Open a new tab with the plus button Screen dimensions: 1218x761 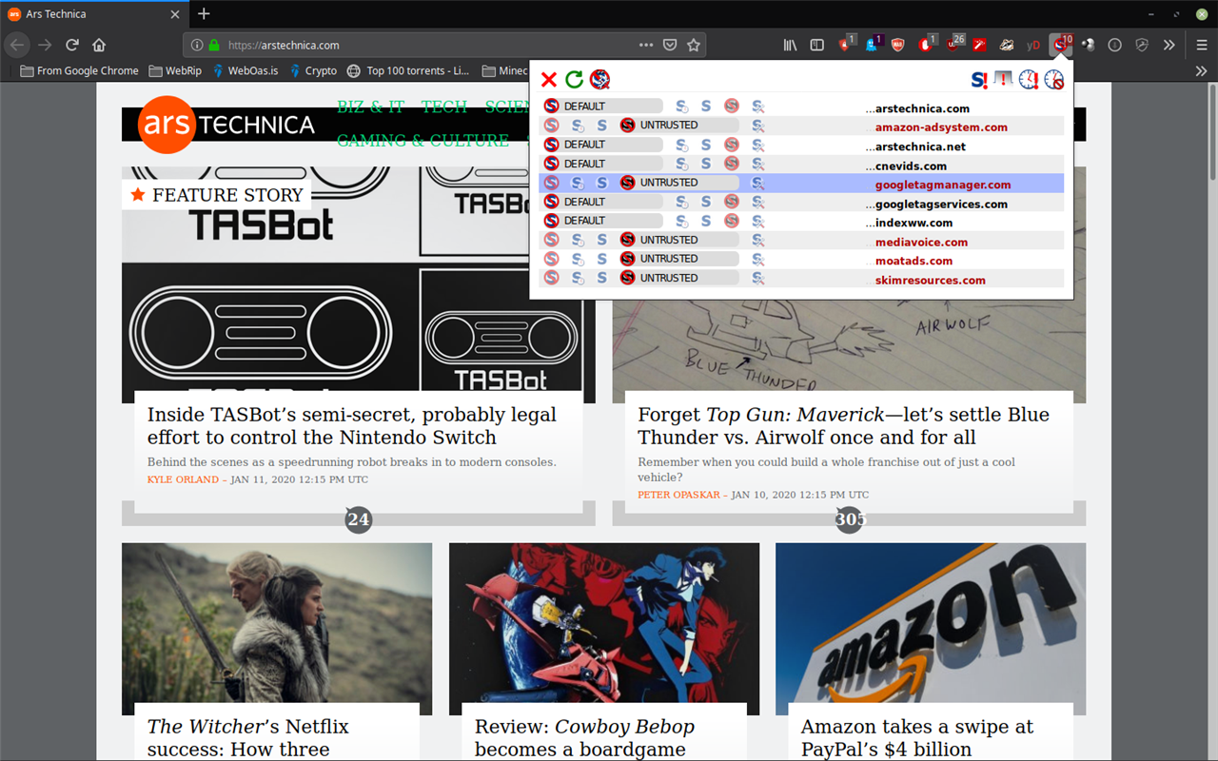(204, 14)
